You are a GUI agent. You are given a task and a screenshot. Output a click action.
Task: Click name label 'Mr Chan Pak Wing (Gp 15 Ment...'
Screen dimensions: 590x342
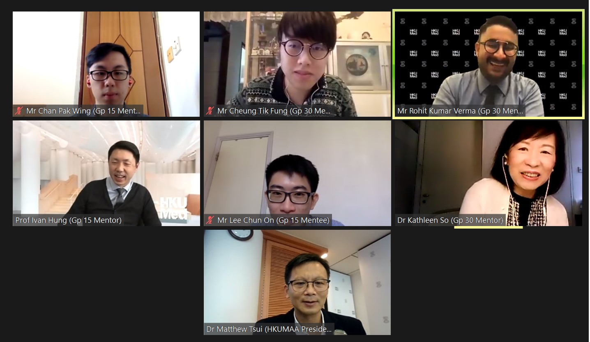[x=83, y=111]
